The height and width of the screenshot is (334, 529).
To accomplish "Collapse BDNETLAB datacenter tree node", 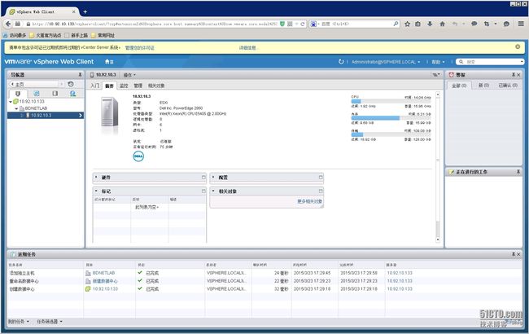I will pyautogui.click(x=16, y=108).
